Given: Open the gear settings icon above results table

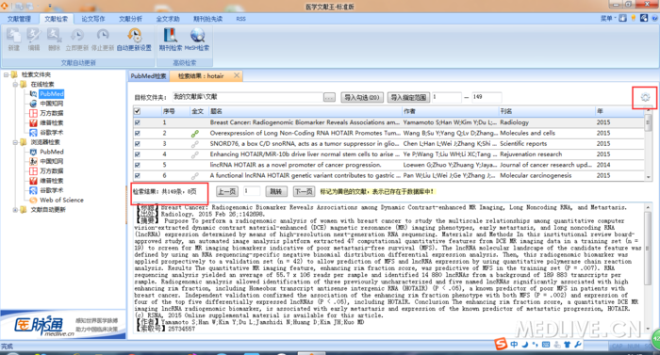Looking at the screenshot, I should click(645, 97).
